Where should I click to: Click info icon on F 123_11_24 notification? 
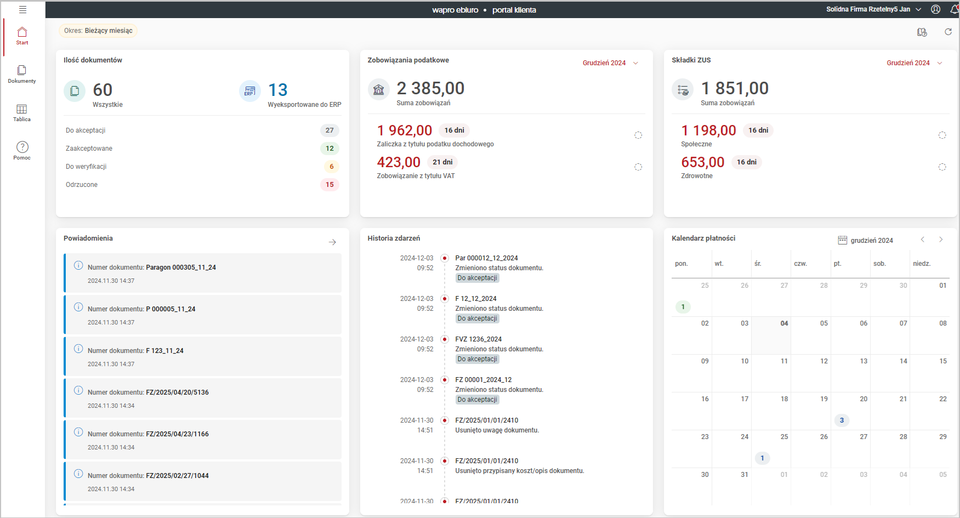pos(78,349)
